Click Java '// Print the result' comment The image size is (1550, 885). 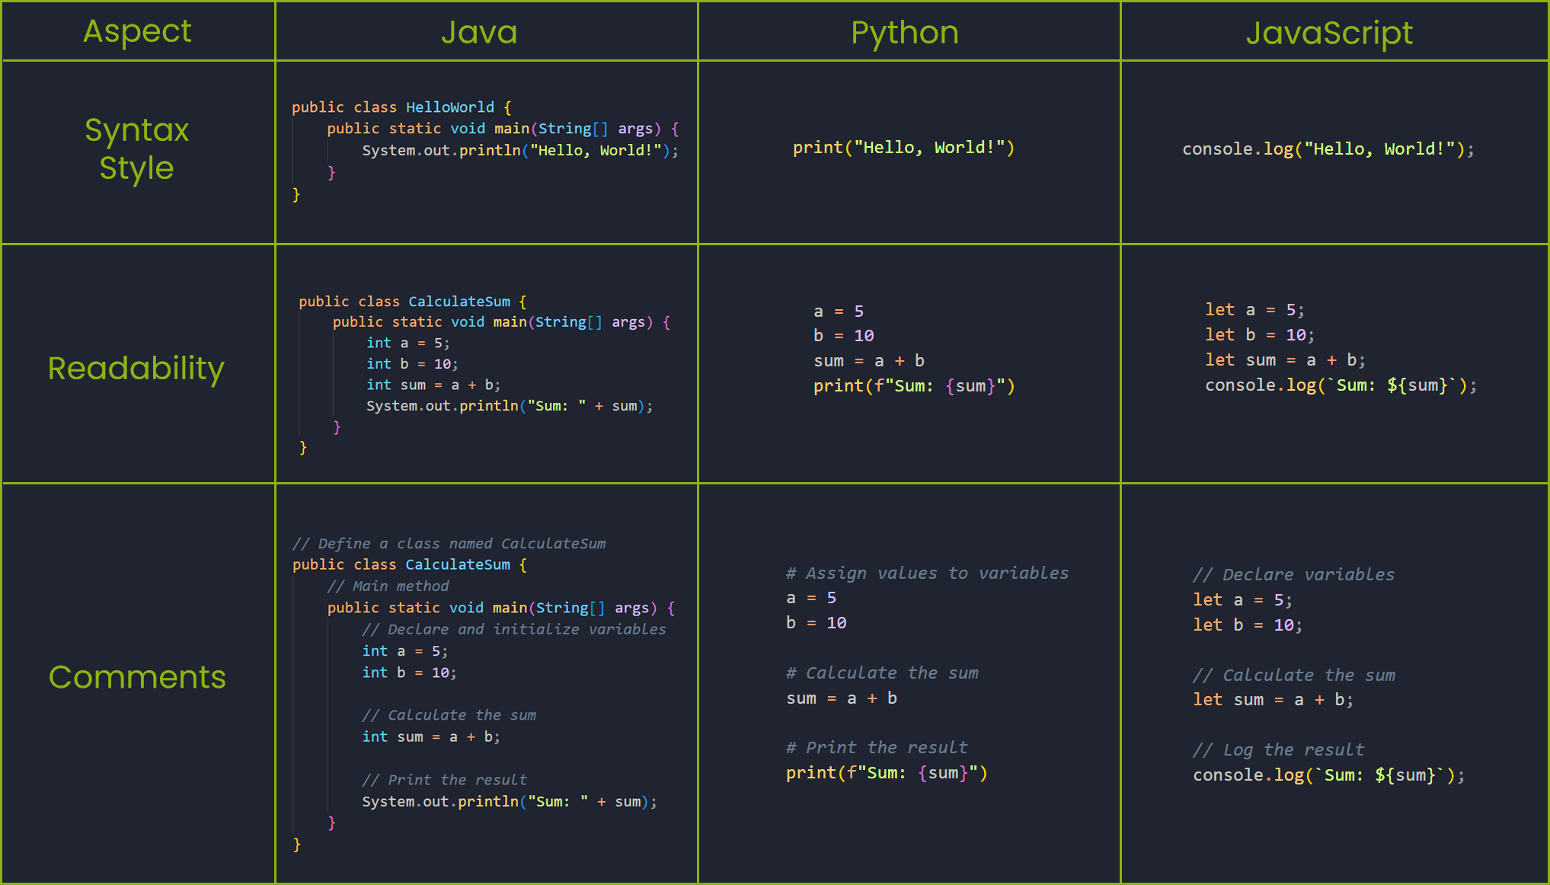pyautogui.click(x=445, y=781)
